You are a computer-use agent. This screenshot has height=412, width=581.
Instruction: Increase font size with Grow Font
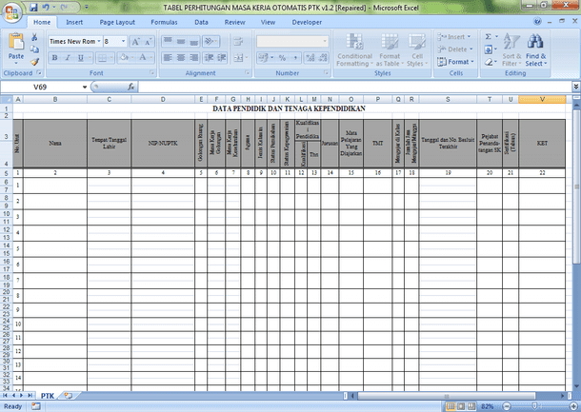pos(135,42)
